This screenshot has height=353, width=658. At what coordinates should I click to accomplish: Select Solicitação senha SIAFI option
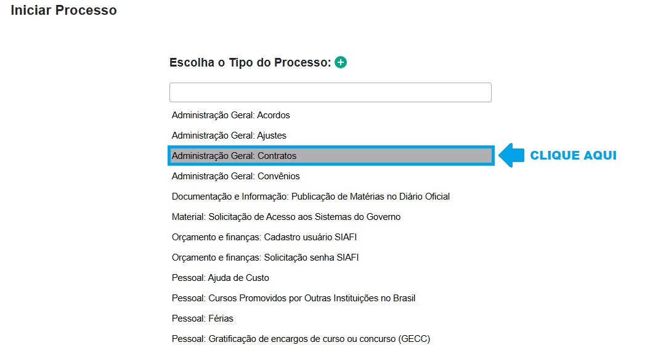coord(265,258)
